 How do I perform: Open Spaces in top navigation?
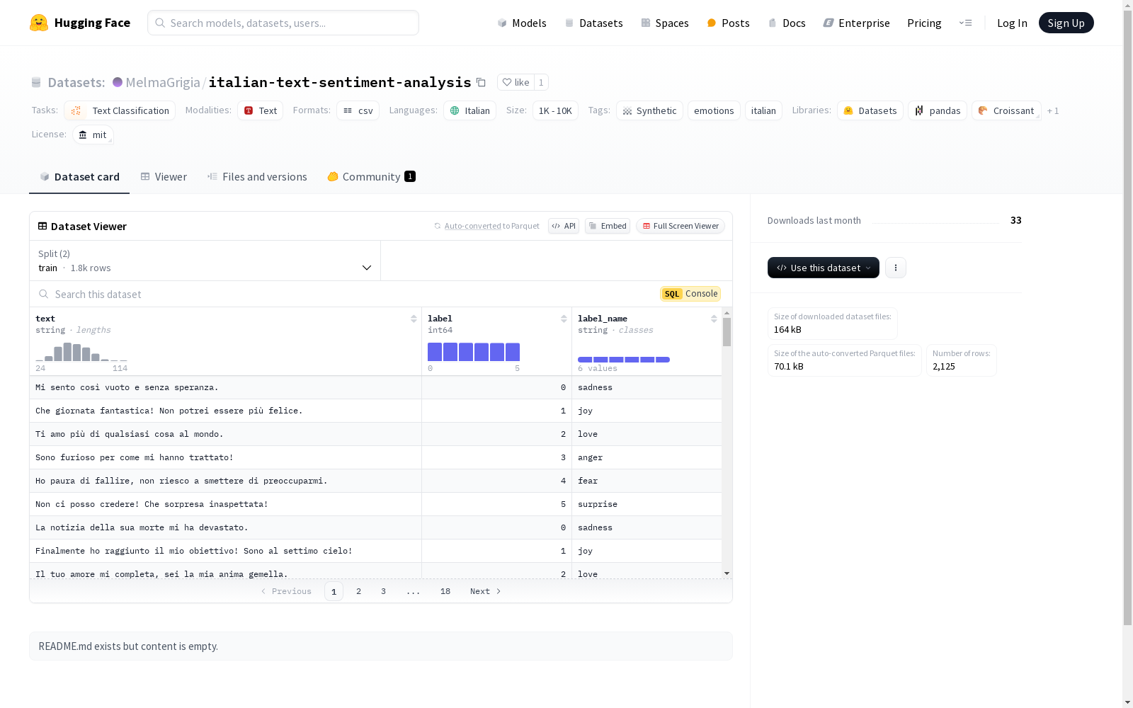pyautogui.click(x=665, y=23)
